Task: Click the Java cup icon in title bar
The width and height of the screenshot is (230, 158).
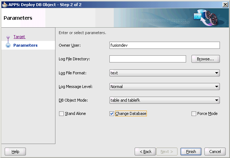Action: [4, 4]
